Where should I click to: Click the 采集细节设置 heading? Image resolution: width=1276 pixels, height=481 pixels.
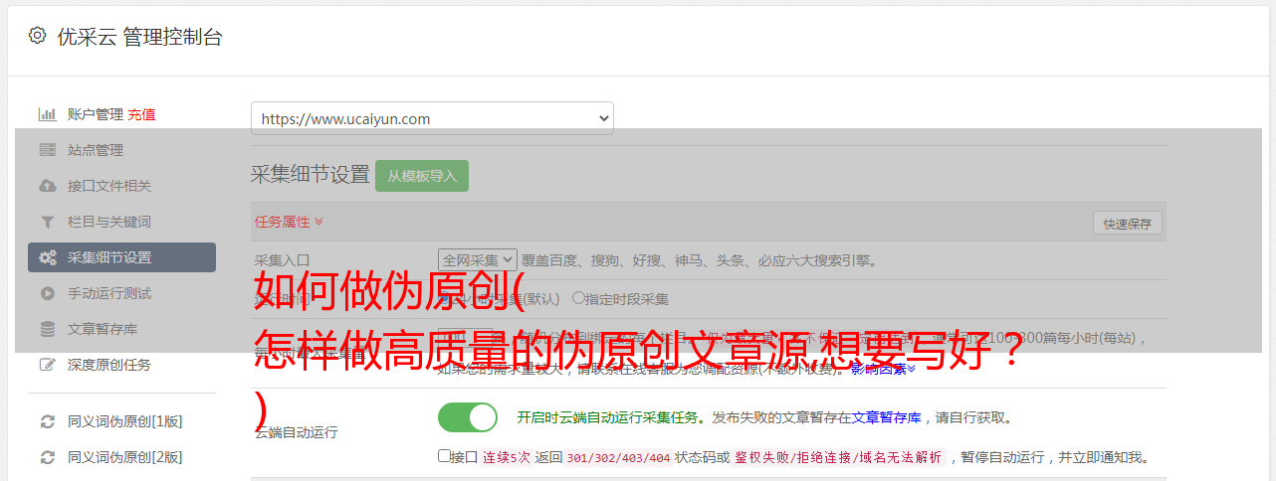311,175
